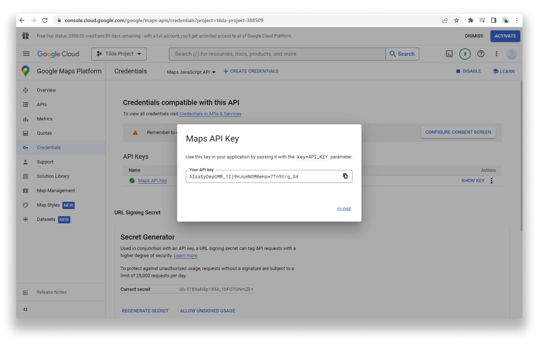The image size is (539, 348).
Task: Reload the page with the refresh icon
Action: pos(45,20)
